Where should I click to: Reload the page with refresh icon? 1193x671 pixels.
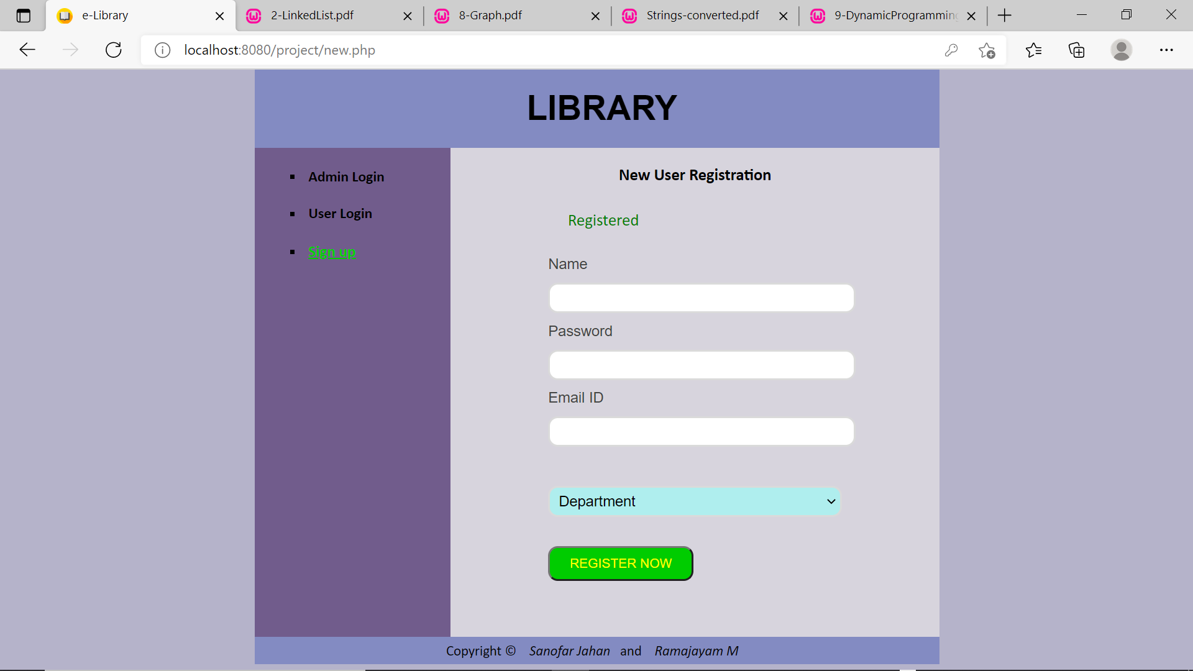pos(113,50)
